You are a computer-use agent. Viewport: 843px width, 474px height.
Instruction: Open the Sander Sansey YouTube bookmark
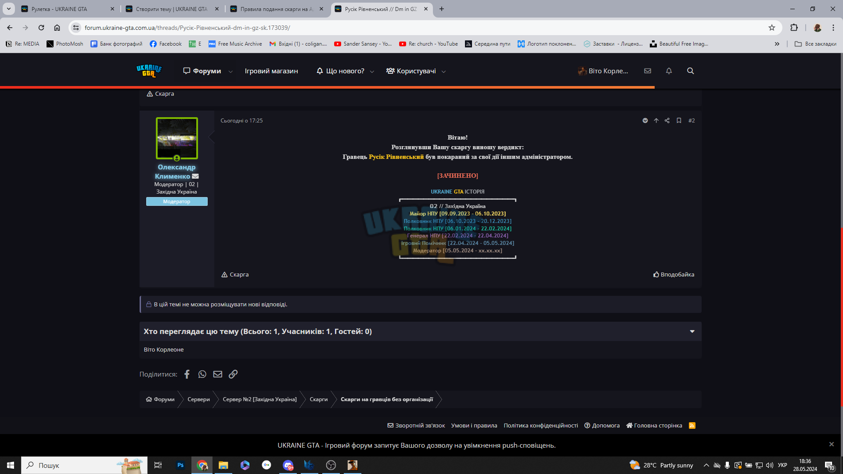[x=363, y=44]
